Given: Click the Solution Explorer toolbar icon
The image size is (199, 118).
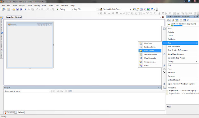Looking at the screenshot, I should point(134,9).
